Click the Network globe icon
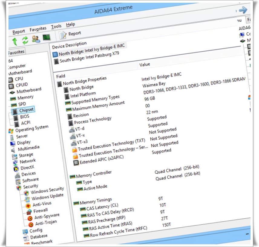 click(15, 163)
